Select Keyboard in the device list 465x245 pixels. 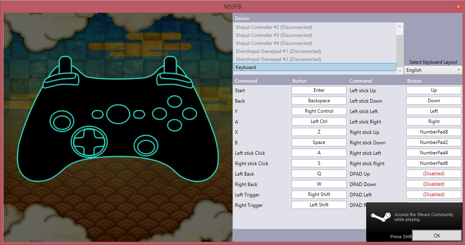[315, 67]
